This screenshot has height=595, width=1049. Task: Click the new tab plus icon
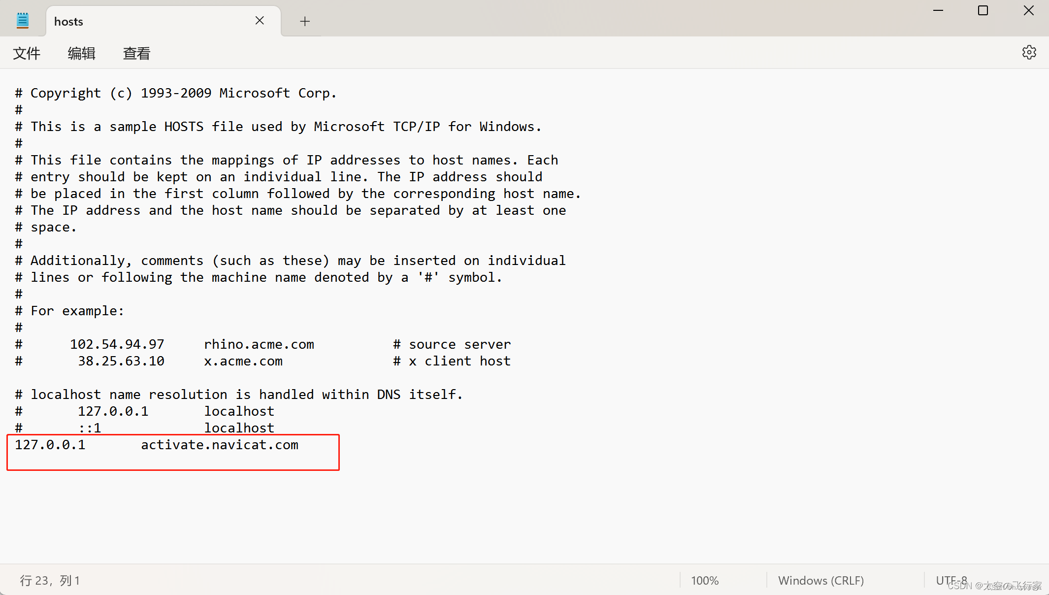click(x=305, y=21)
